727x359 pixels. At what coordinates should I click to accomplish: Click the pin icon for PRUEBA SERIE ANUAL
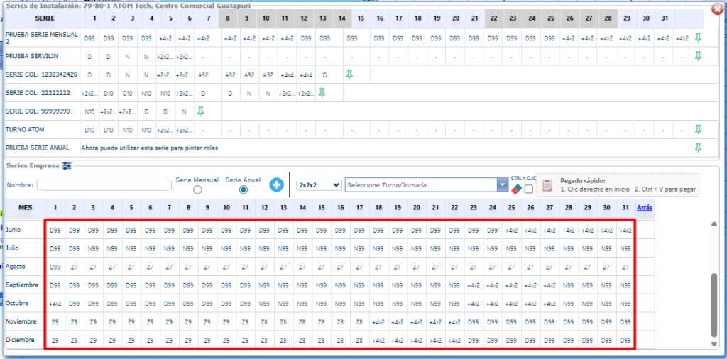698,148
